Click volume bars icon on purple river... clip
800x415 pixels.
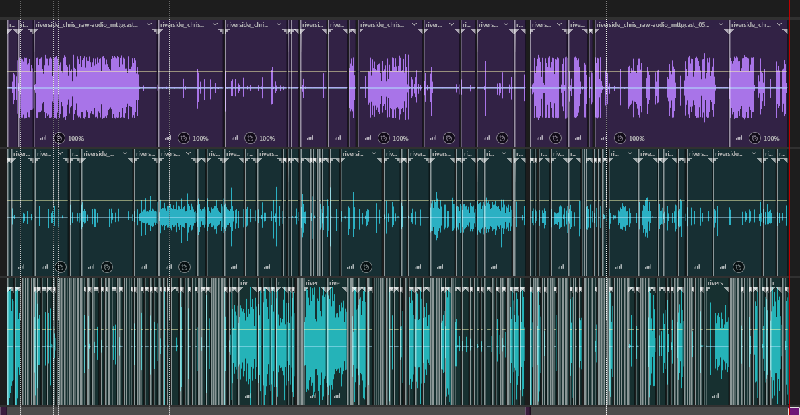coord(433,138)
